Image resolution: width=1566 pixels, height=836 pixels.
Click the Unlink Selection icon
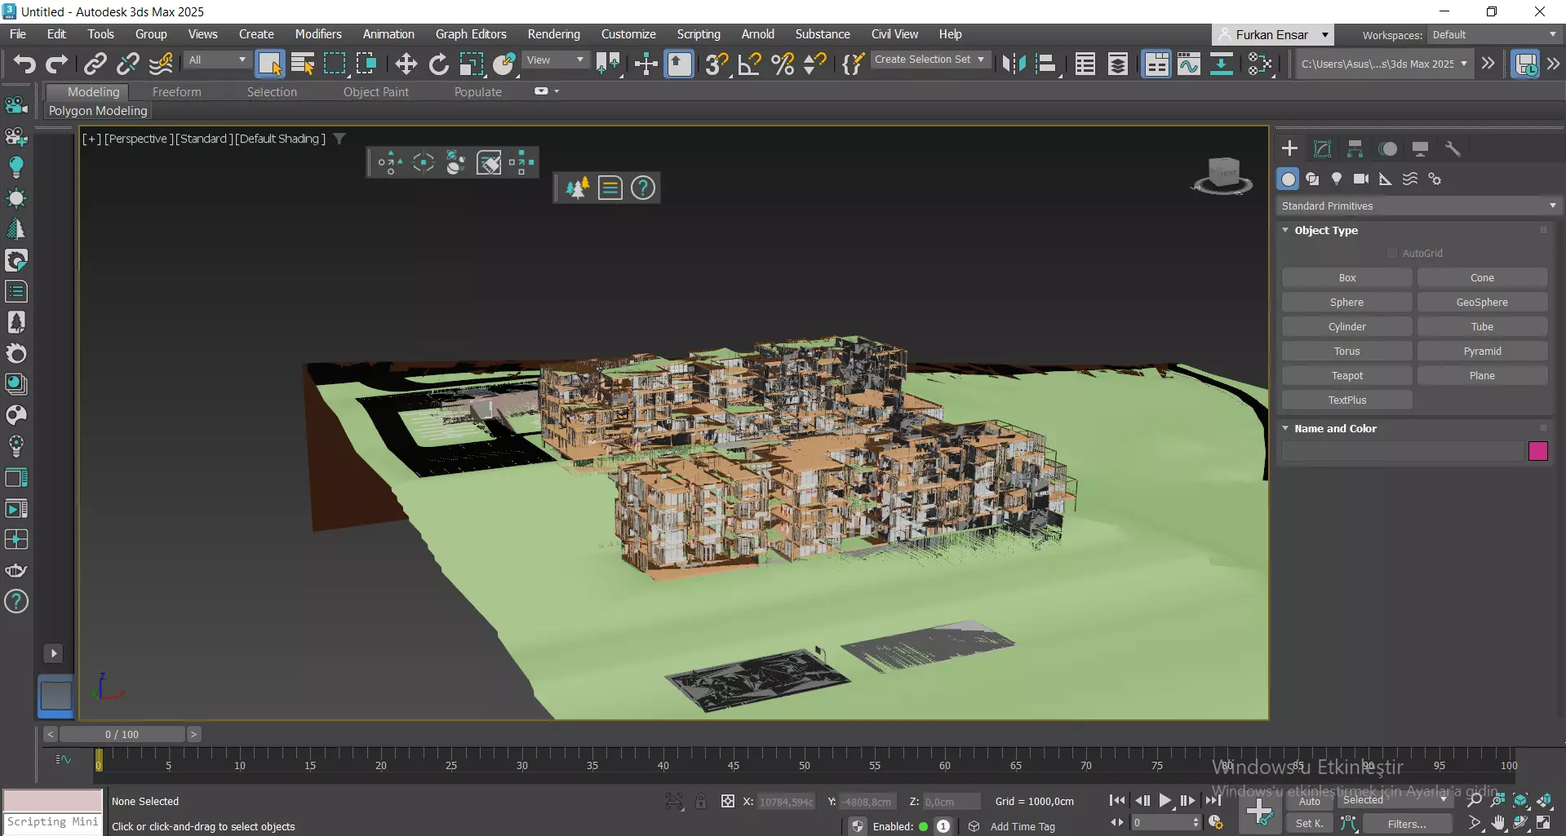(128, 64)
